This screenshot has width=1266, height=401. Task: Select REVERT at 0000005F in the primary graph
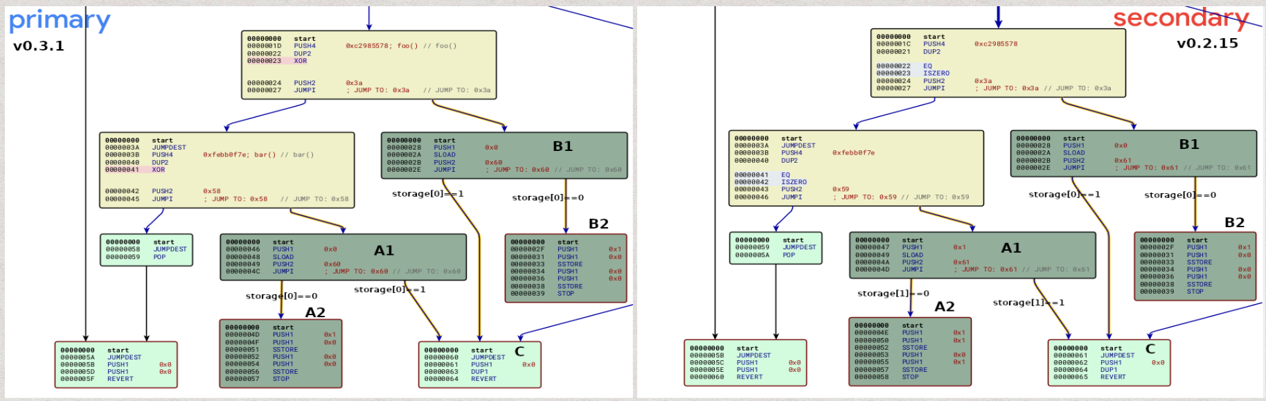click(97, 379)
